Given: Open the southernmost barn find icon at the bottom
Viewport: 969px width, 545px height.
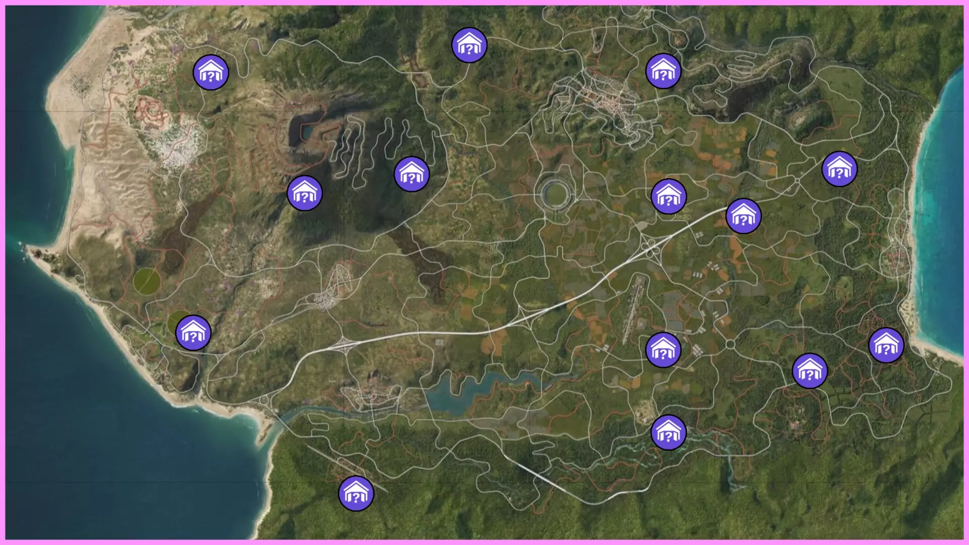Looking at the screenshot, I should (356, 494).
